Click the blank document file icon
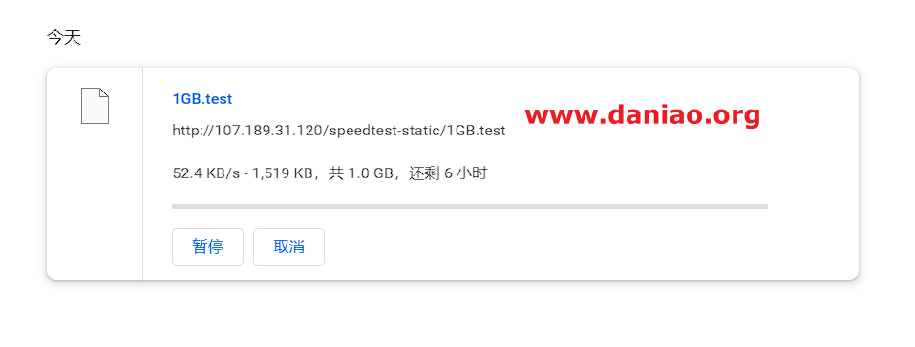 [x=95, y=106]
